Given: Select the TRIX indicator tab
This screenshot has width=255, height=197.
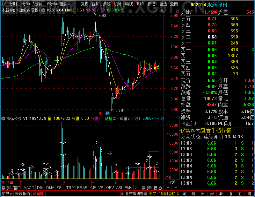Looking at the screenshot, I should 70,188.
